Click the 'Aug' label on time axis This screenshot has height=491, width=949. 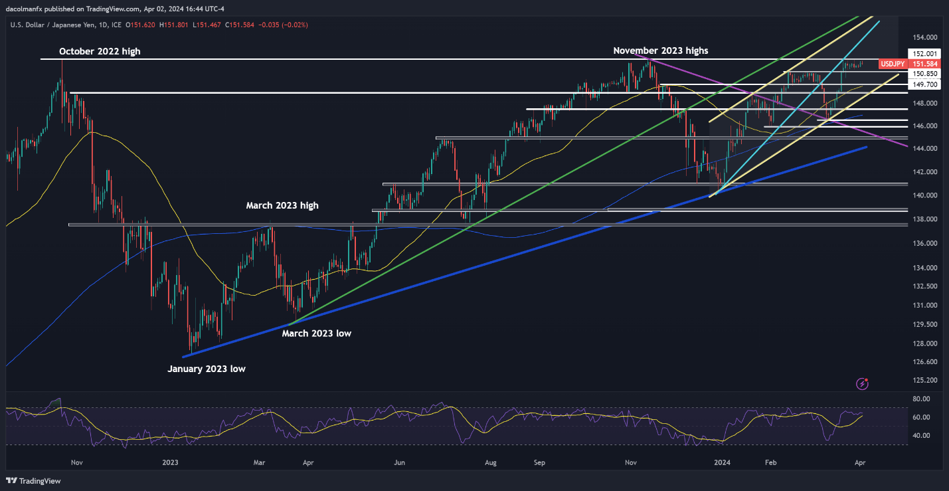pyautogui.click(x=491, y=462)
